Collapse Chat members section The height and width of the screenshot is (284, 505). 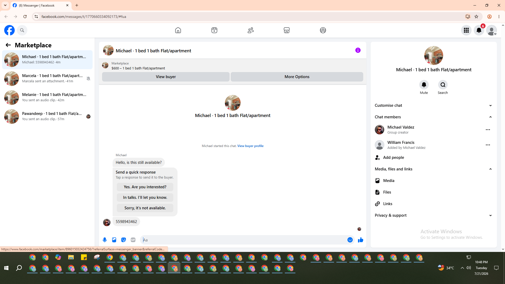(x=433, y=117)
